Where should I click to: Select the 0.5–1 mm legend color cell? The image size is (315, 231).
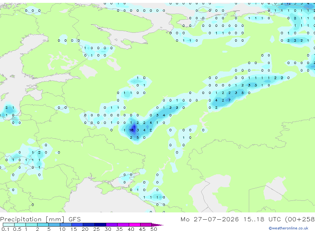tap(20, 225)
